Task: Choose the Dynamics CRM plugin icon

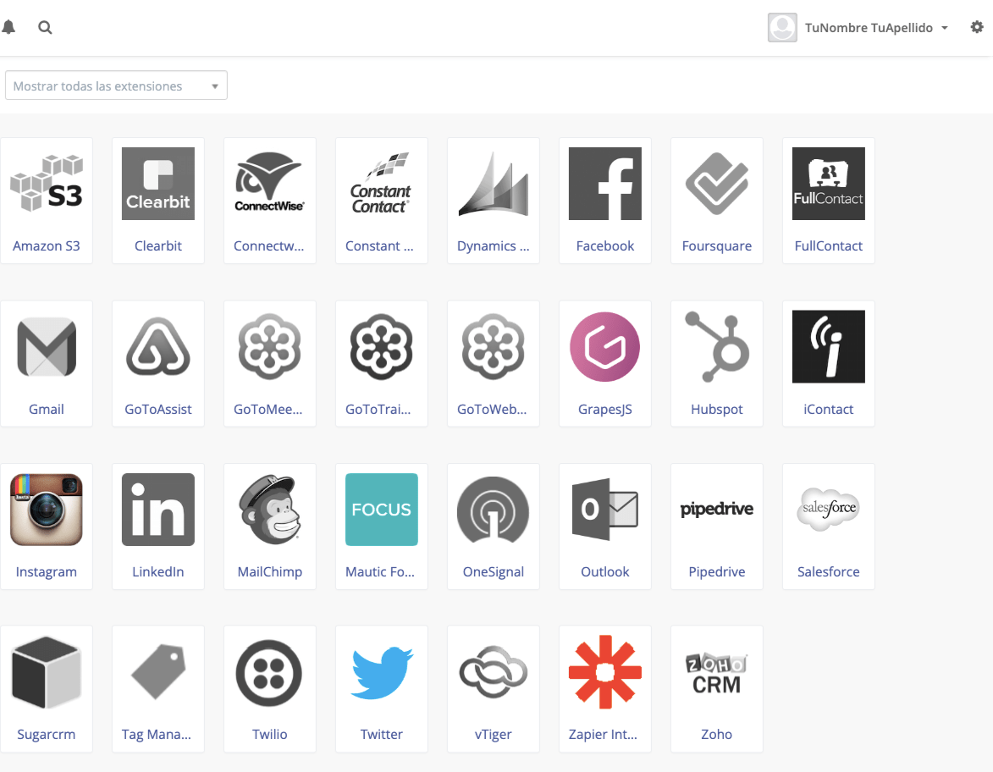Action: coord(494,184)
